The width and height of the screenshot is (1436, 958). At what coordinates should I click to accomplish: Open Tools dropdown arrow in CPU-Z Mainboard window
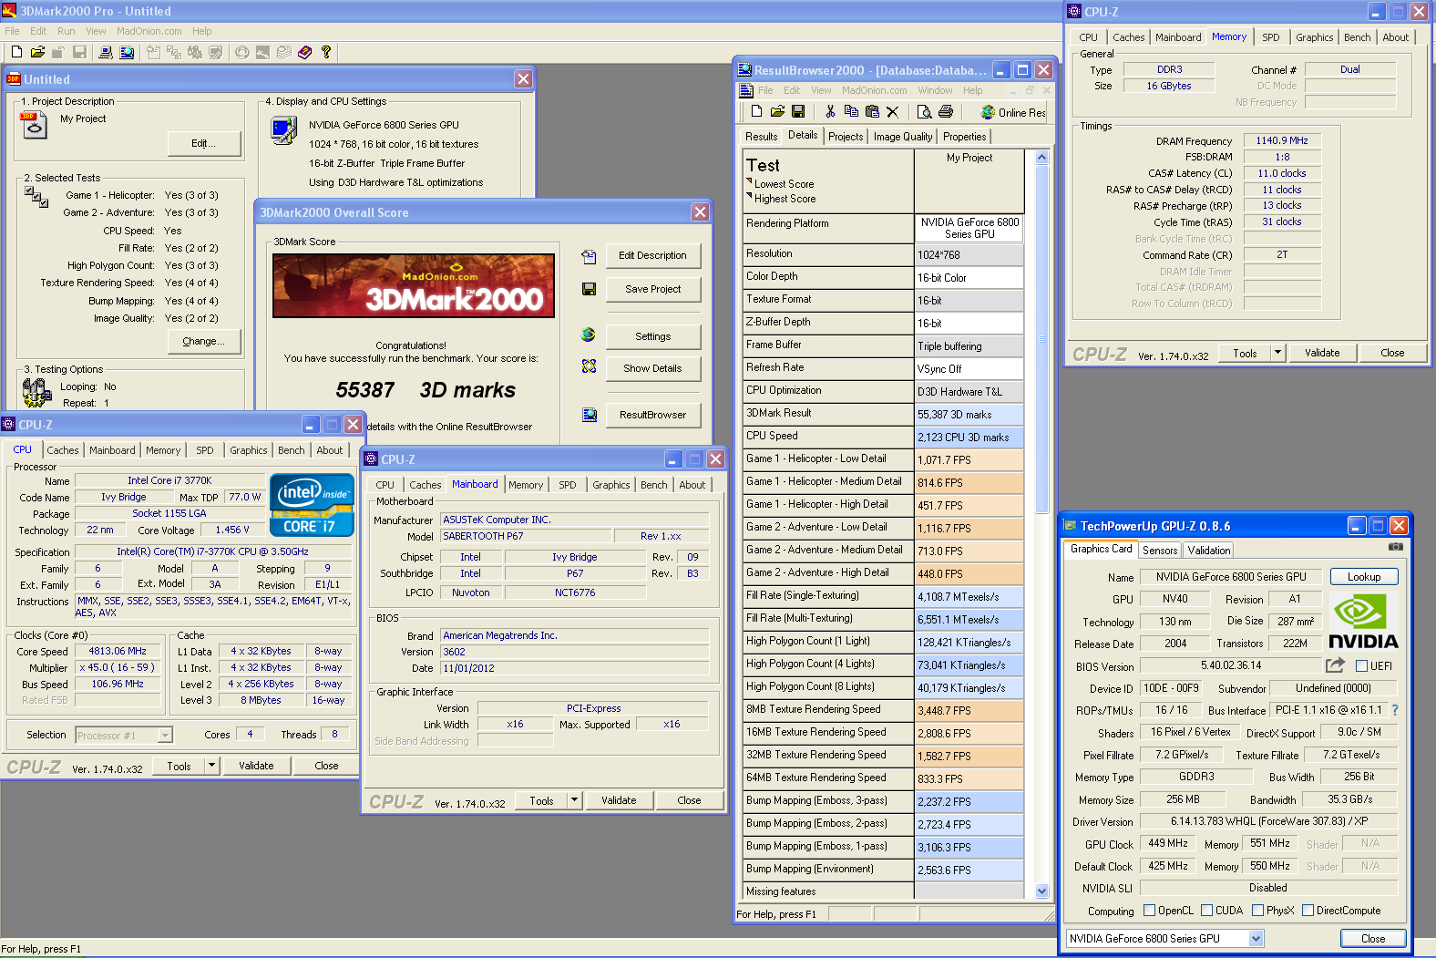(574, 800)
